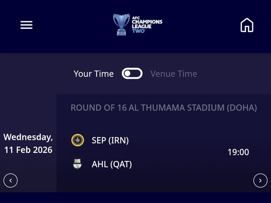Click the Wednesday day label
The image size is (271, 203).
coord(28,137)
